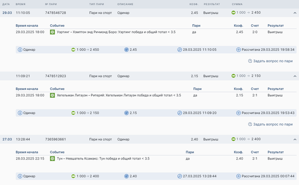Image resolution: width=299 pixels, height=185 pixels.
Task: Click the soccer ball icon beside Хегельман Литауэн event
Action: pyautogui.click(x=52, y=95)
